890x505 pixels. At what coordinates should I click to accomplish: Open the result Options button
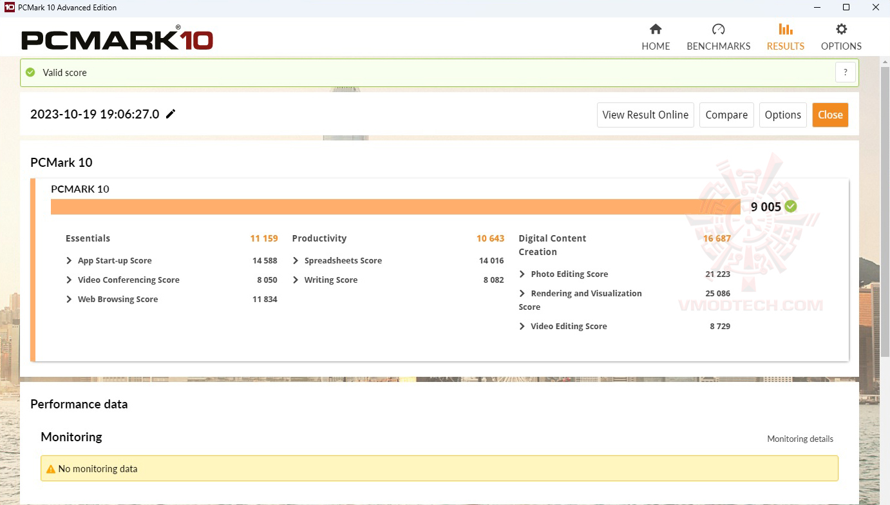783,115
